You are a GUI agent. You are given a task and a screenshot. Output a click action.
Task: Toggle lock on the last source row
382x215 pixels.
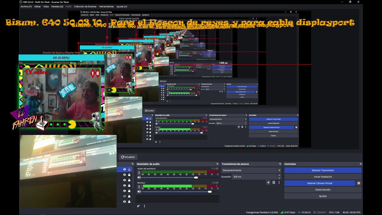click(x=129, y=202)
